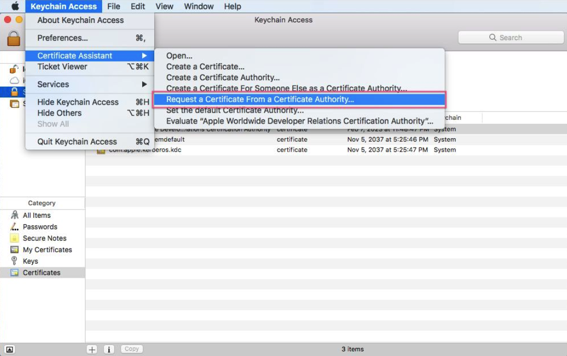
Task: Select the login keychain unlocked padlock icon
Action: (x=14, y=69)
